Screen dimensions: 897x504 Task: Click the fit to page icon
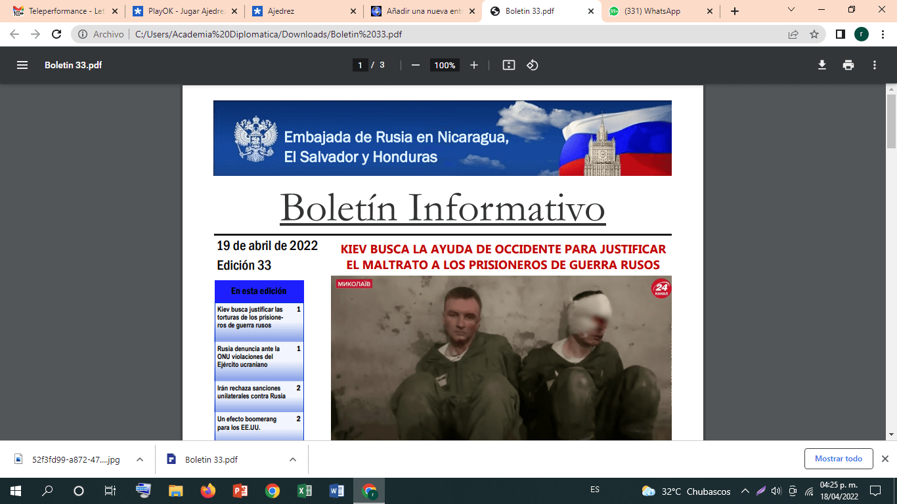[508, 65]
